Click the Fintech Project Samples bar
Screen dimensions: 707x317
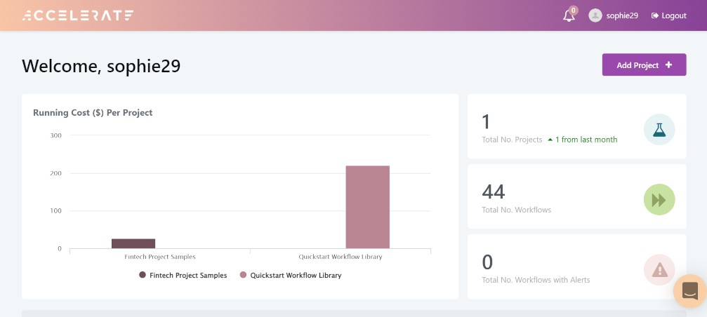pos(133,243)
